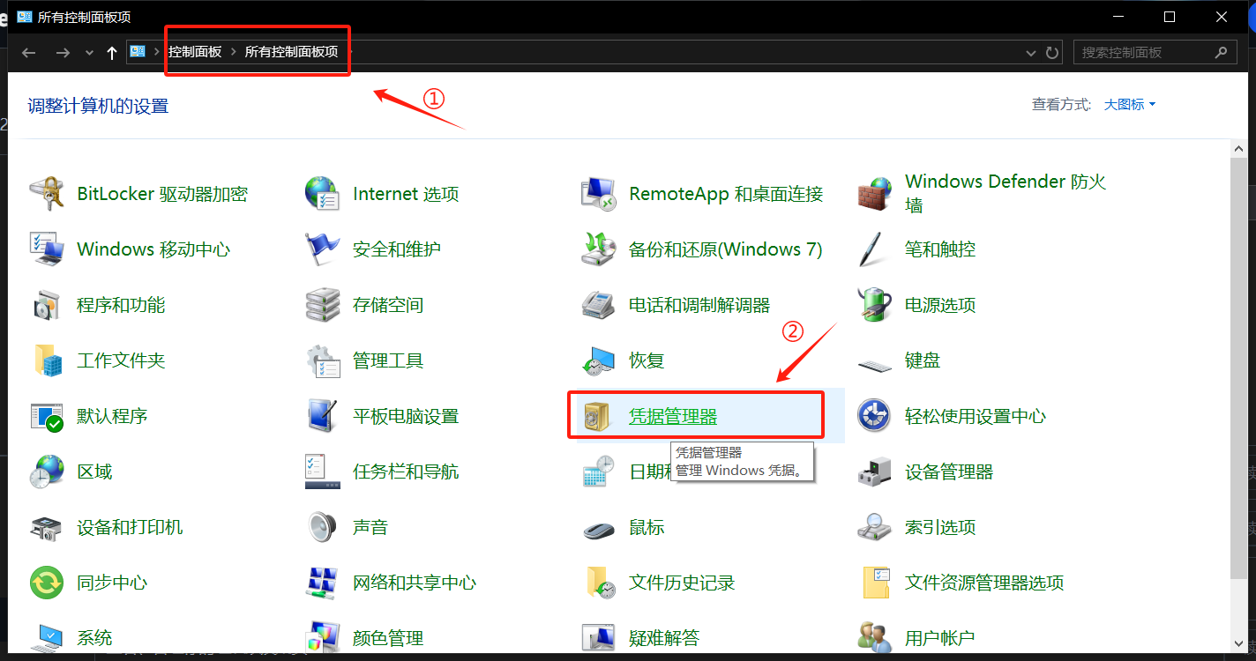Image resolution: width=1256 pixels, height=661 pixels.
Task: Expand the address bar history dropdown arrow
Action: pos(1031,53)
